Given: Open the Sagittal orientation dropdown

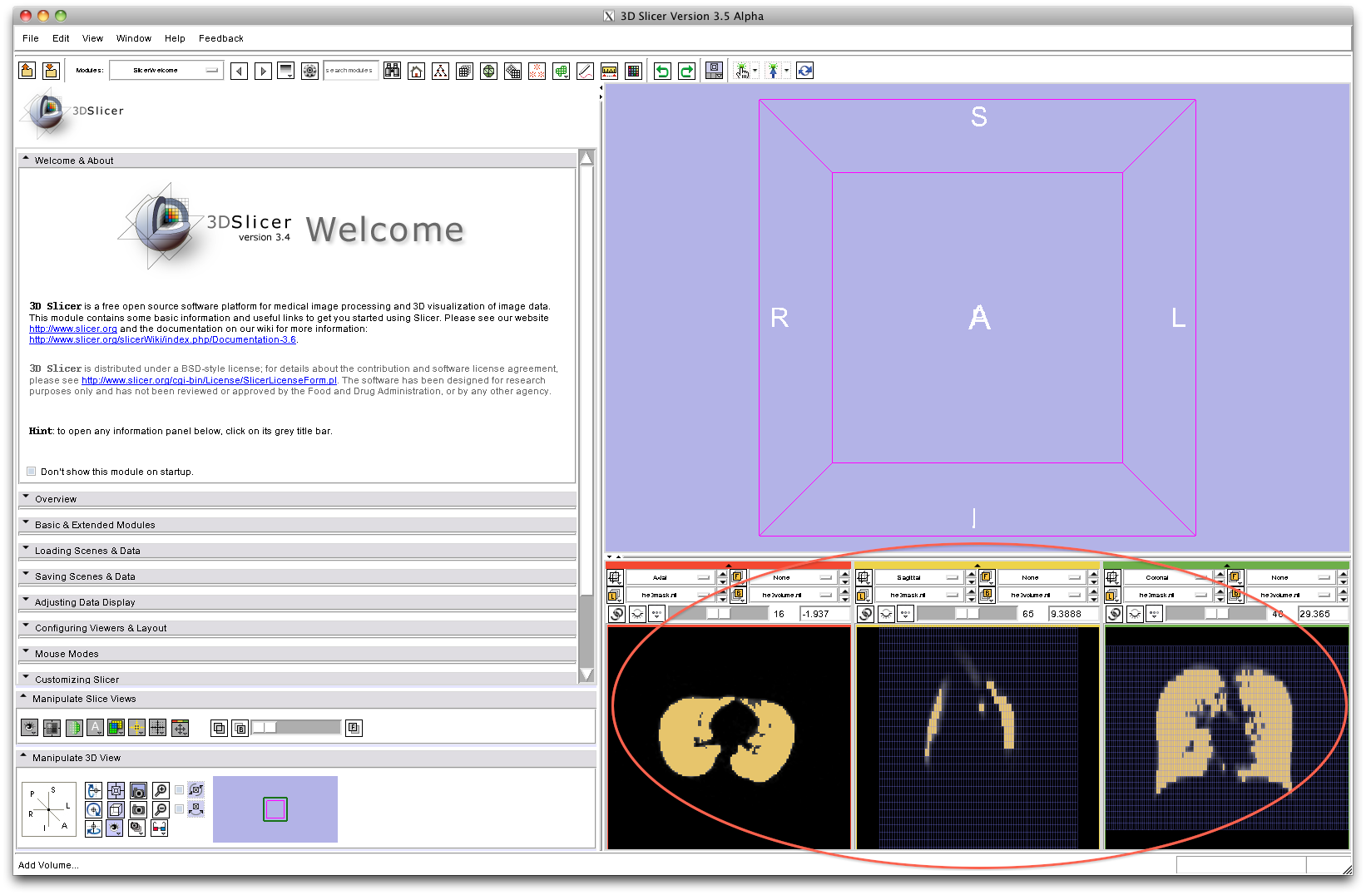Looking at the screenshot, I should [x=919, y=577].
